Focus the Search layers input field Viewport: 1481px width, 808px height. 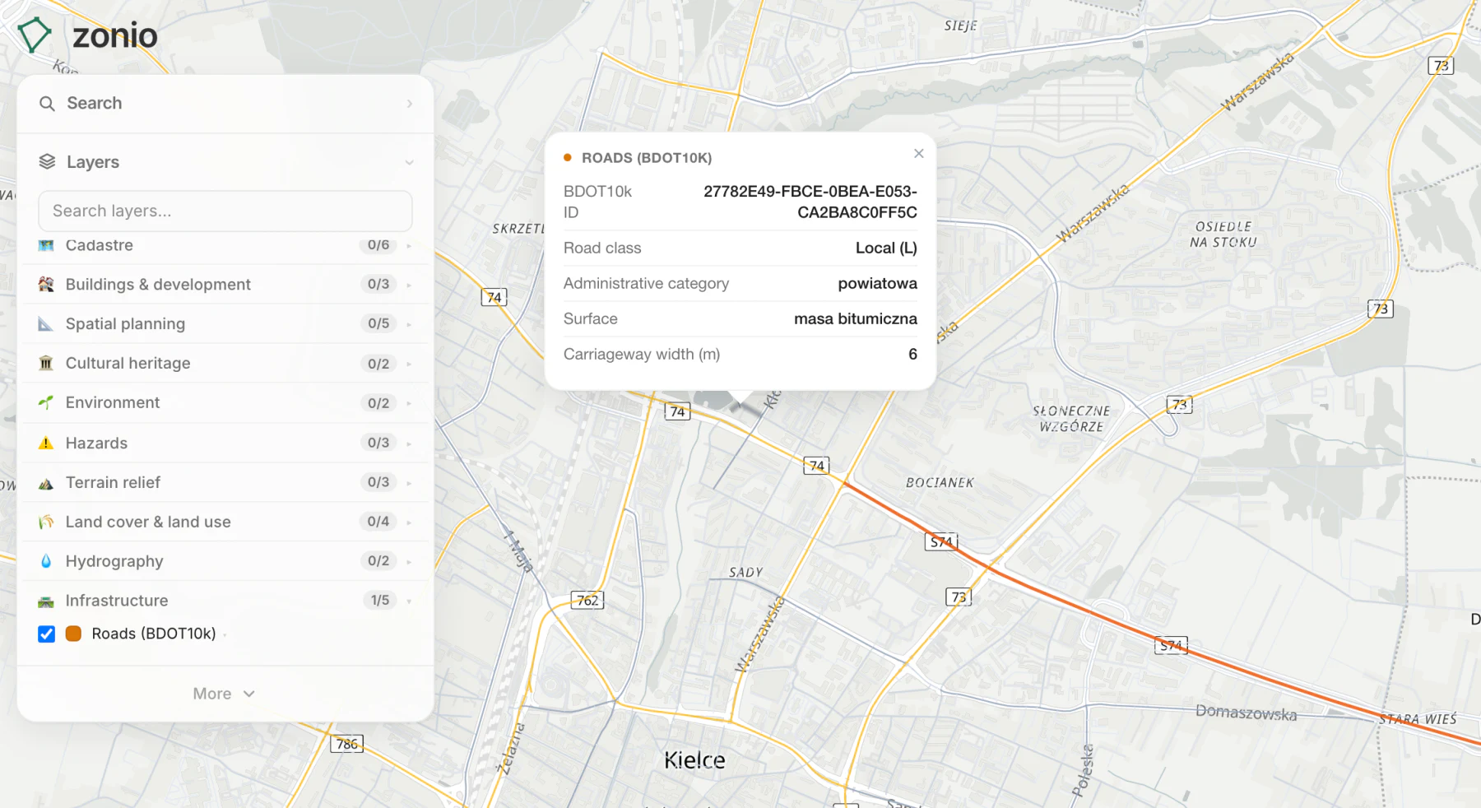(225, 211)
